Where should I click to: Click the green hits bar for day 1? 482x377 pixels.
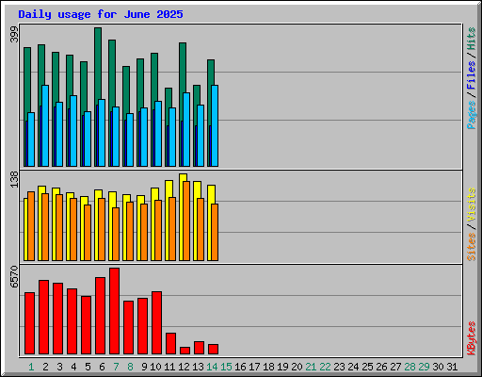click(x=27, y=80)
